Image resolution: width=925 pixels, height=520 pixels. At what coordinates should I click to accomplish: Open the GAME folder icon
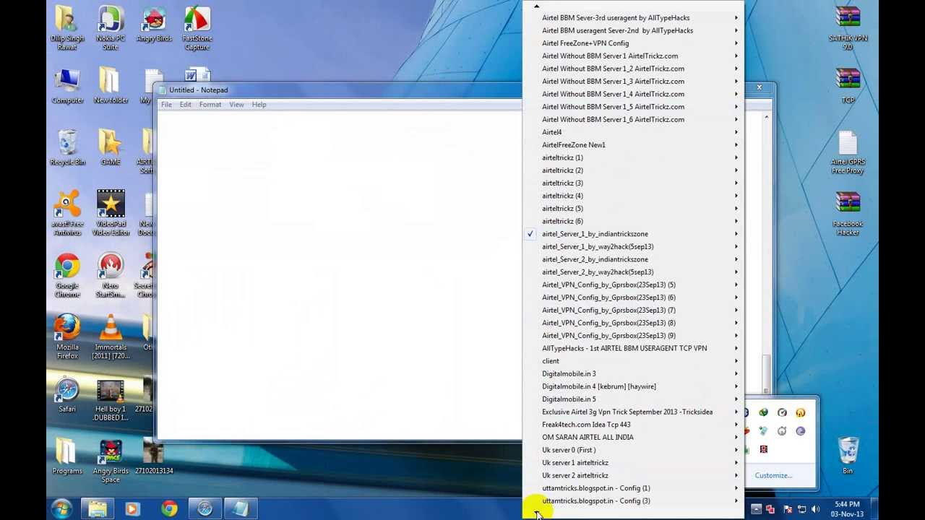pyautogui.click(x=111, y=148)
